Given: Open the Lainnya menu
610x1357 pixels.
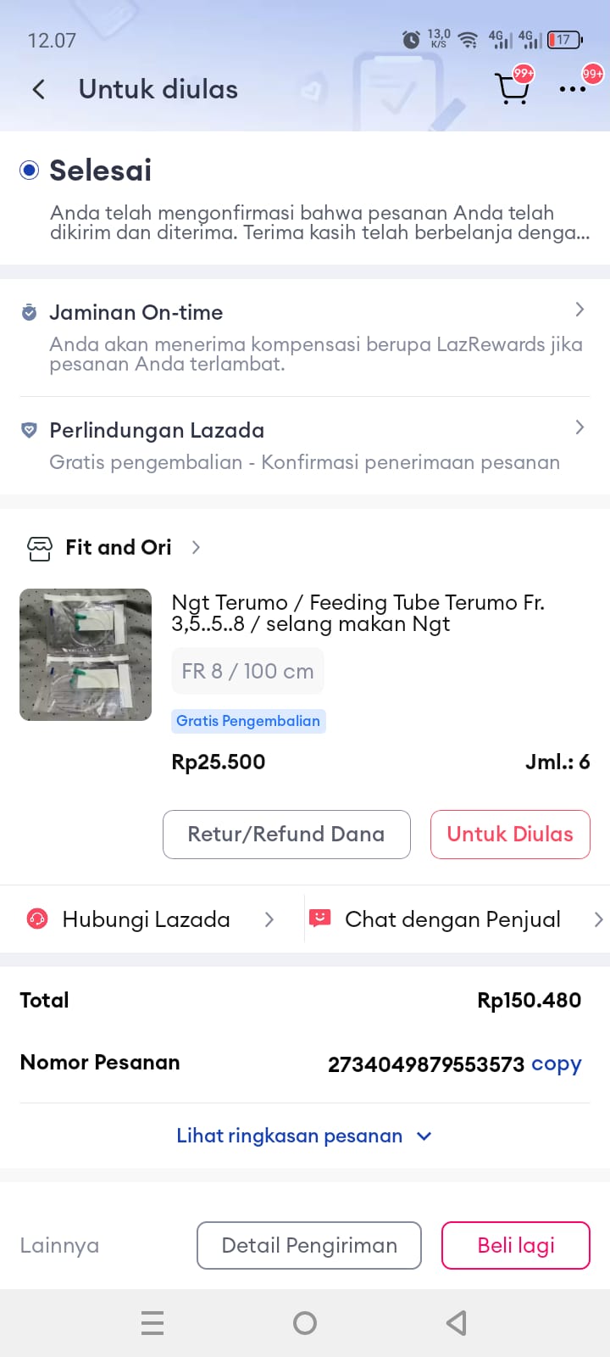Looking at the screenshot, I should (x=59, y=1245).
